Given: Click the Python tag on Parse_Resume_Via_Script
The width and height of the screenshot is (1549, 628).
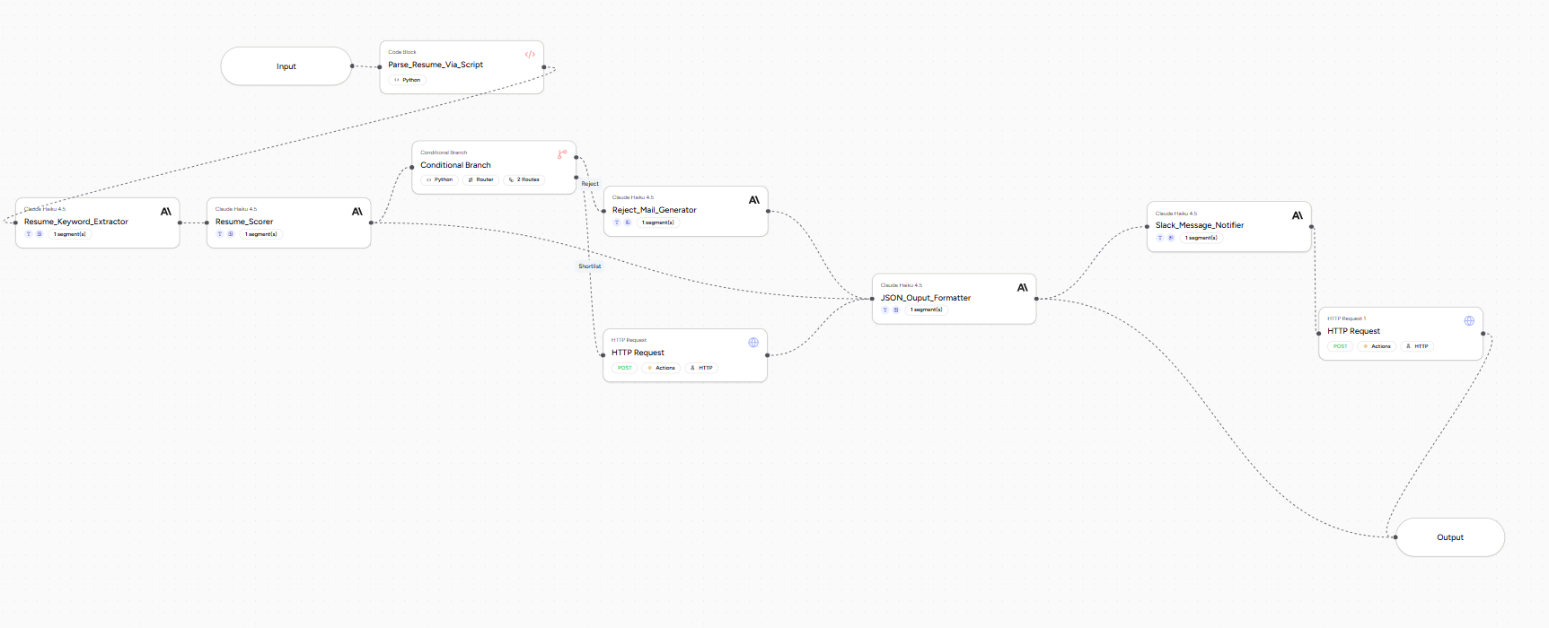Looking at the screenshot, I should tap(408, 80).
